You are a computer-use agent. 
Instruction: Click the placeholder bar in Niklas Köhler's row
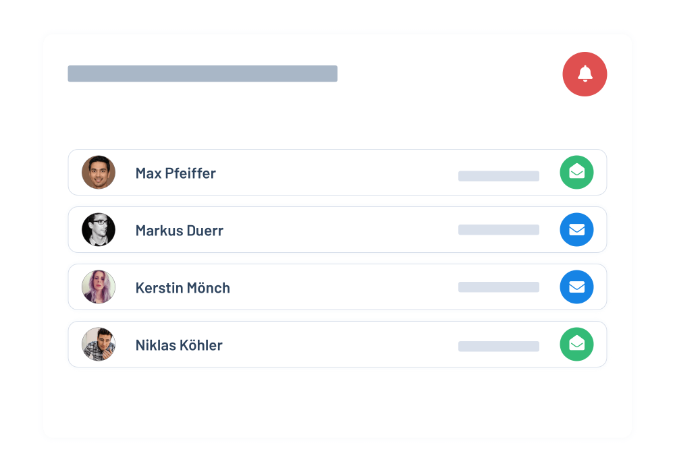click(498, 347)
